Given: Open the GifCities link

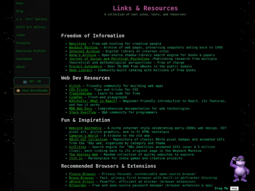Looking at the screenshot, I should point(77,147).
